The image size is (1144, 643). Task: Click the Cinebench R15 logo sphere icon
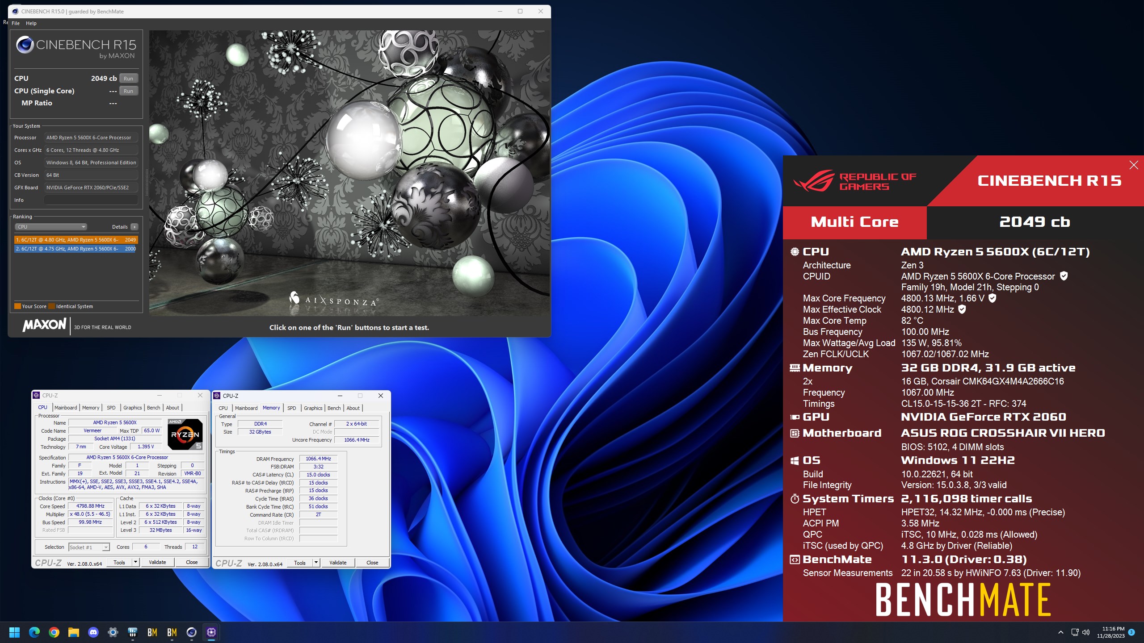tap(25, 45)
